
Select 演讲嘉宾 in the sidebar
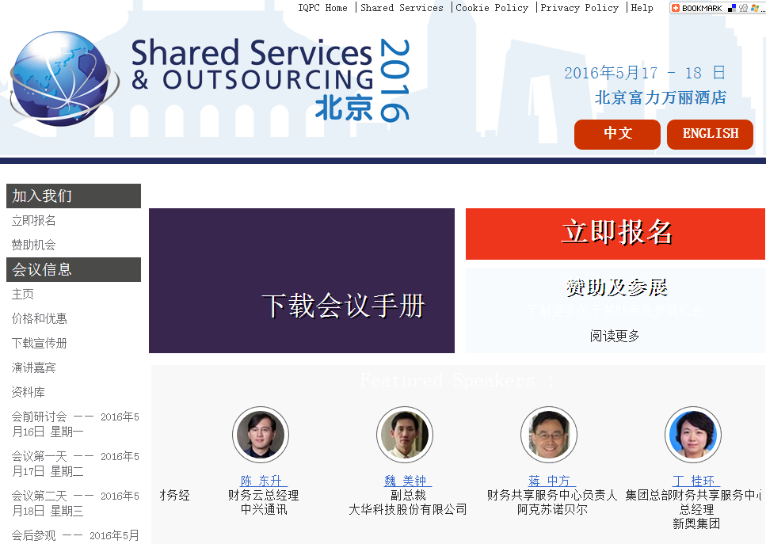pos(34,367)
